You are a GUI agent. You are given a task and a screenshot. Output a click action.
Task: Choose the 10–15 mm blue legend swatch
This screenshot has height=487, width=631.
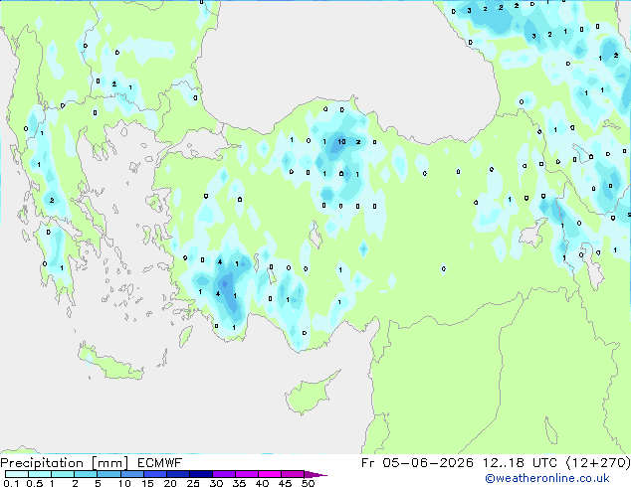(131, 474)
